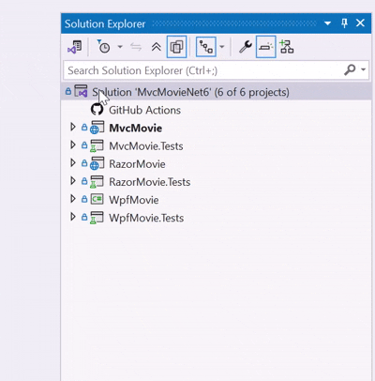This screenshot has width=375, height=381.
Task: Click lock icon beside the solution node
Action: pyautogui.click(x=68, y=91)
